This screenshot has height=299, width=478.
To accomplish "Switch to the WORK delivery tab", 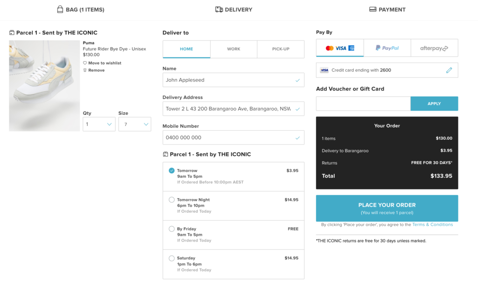I will click(233, 49).
